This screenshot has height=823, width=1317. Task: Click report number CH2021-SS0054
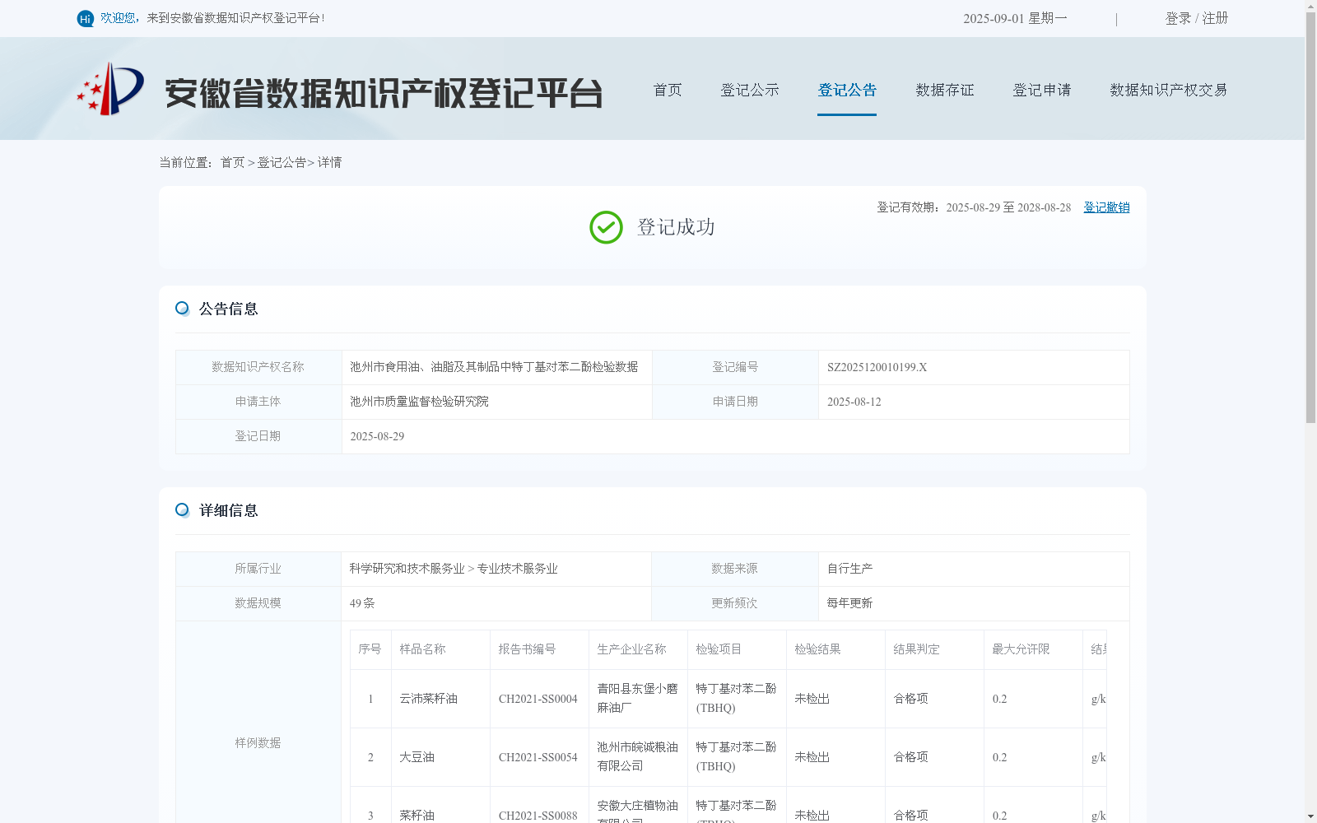[x=538, y=757]
